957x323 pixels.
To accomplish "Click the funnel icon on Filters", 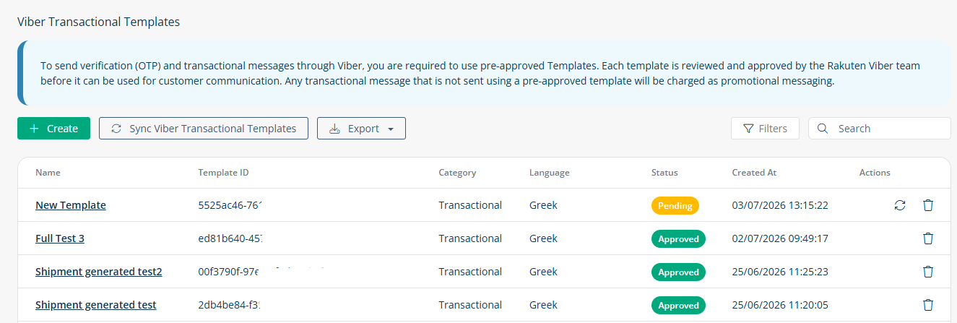I will click(748, 129).
